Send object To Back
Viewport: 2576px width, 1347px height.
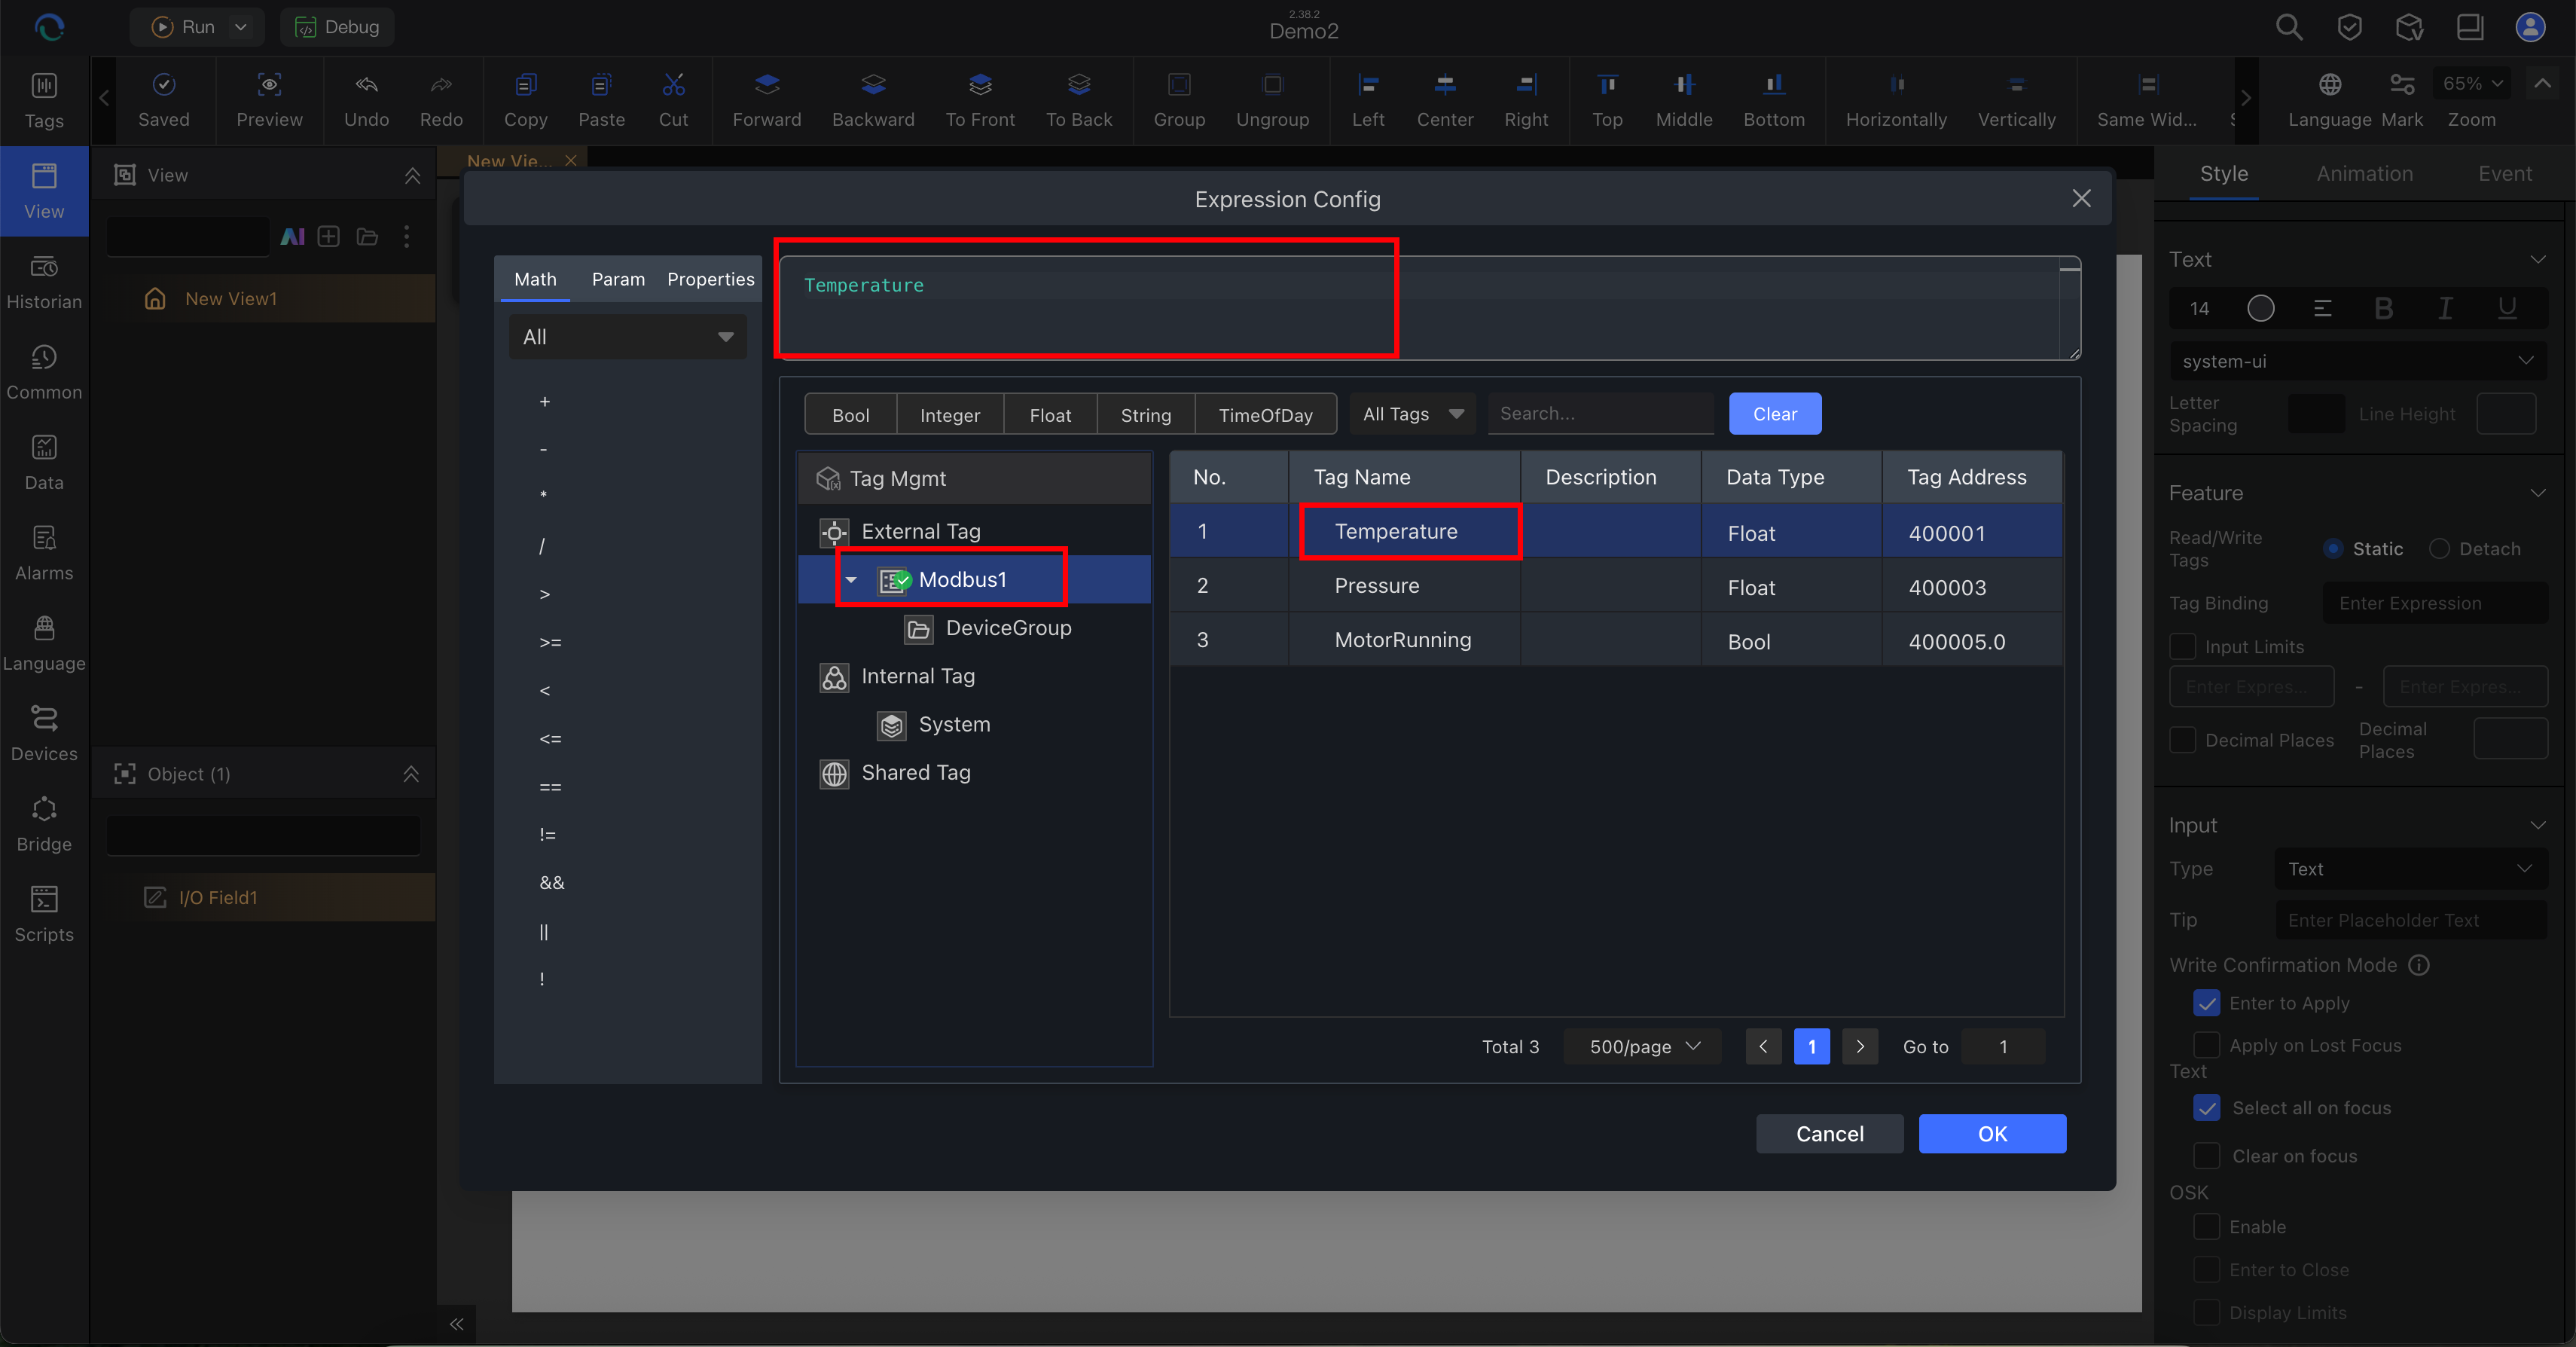[1078, 100]
